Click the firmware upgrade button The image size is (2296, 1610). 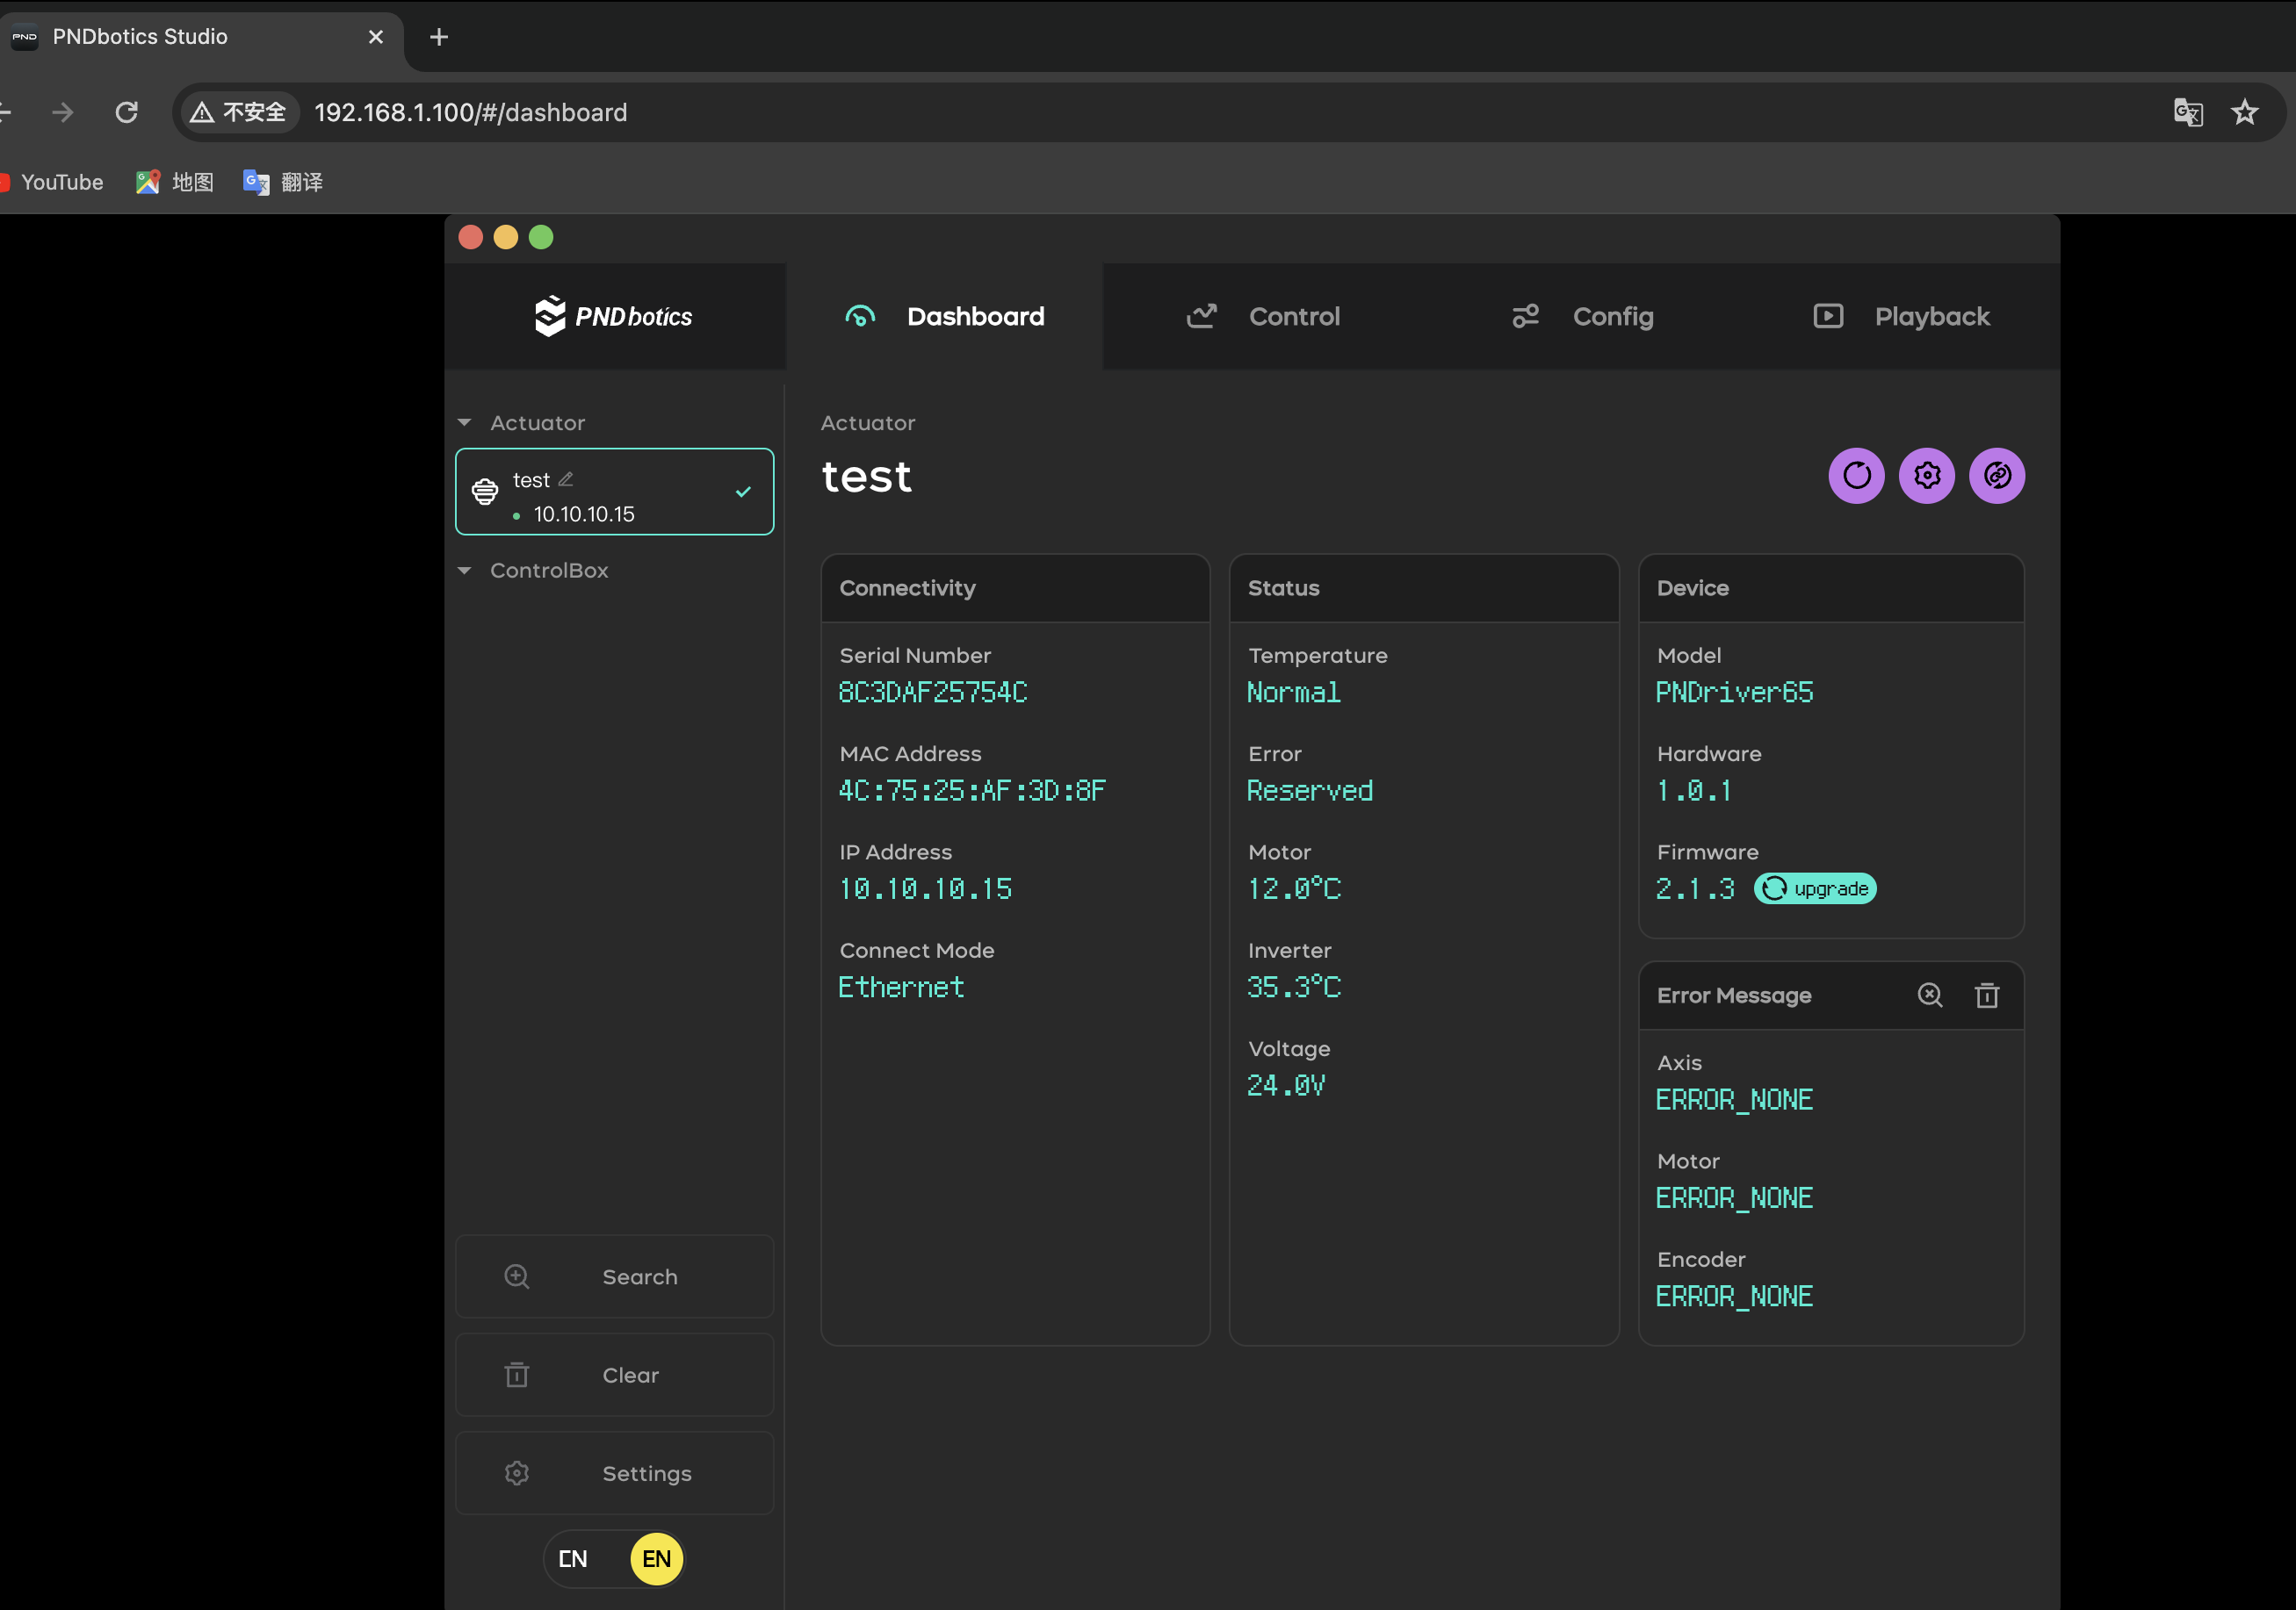(1815, 888)
